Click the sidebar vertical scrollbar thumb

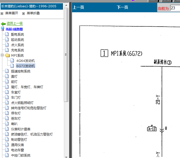(x=66, y=55)
